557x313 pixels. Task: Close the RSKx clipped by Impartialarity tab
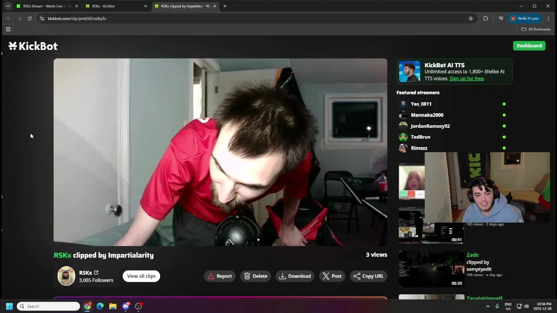coord(215,6)
